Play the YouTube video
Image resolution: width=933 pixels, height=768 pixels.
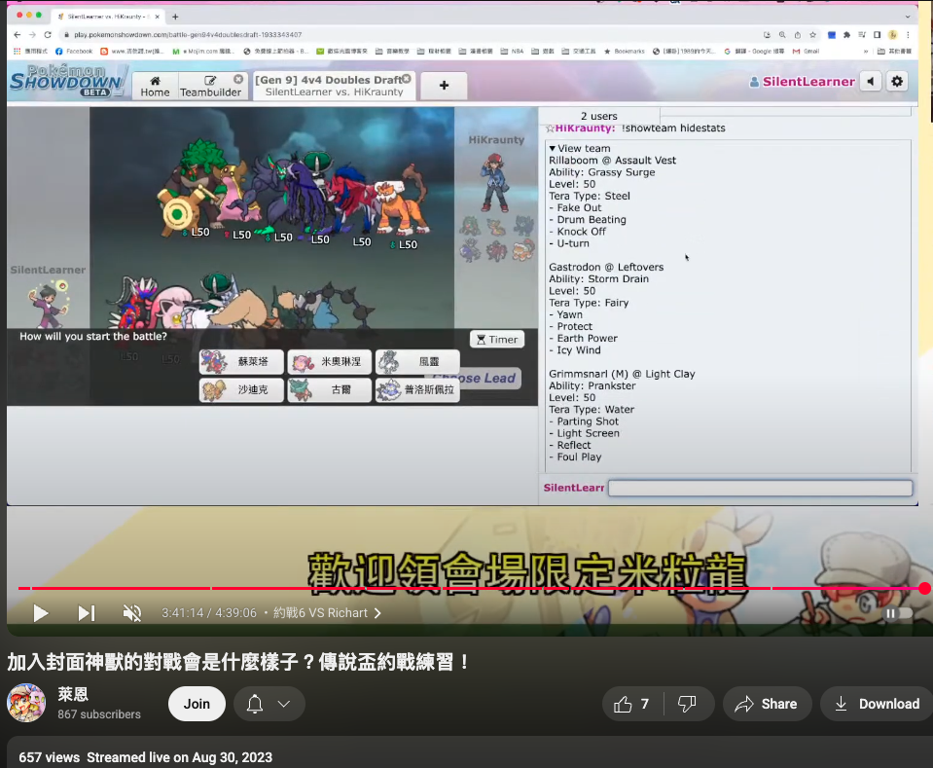coord(41,613)
